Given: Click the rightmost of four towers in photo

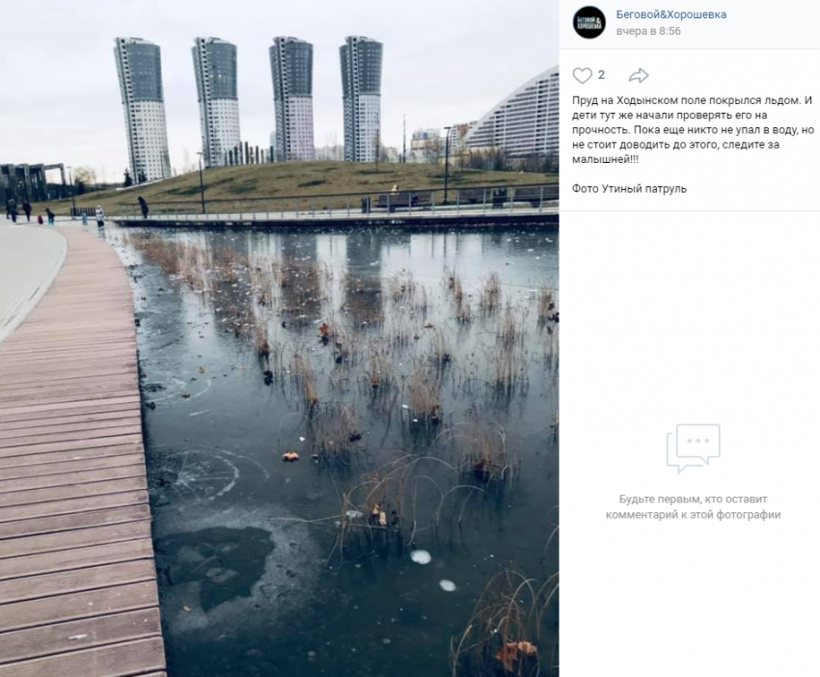Looking at the screenshot, I should (362, 98).
